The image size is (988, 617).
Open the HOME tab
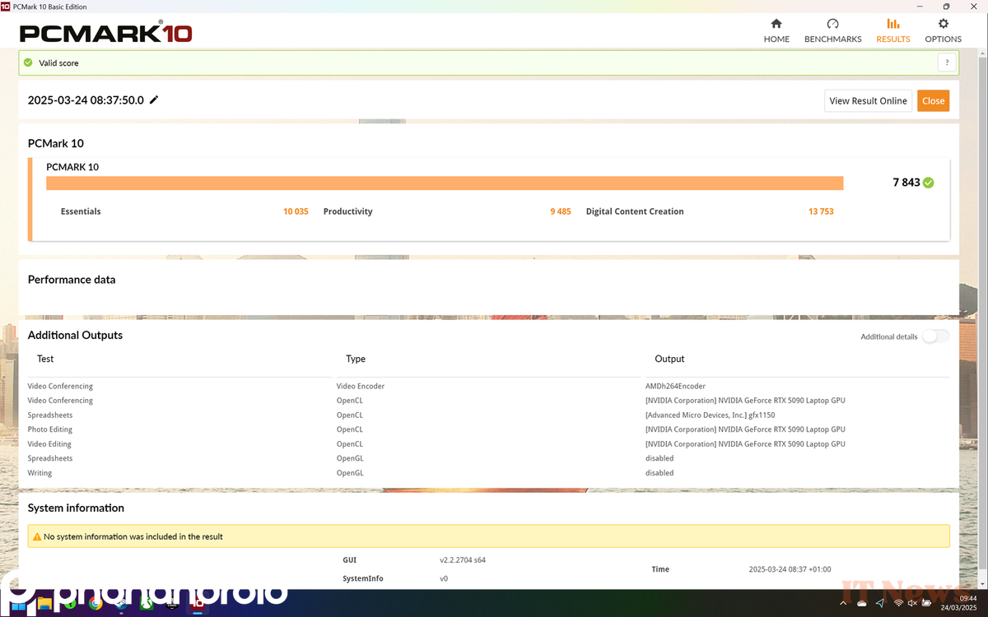pyautogui.click(x=776, y=31)
